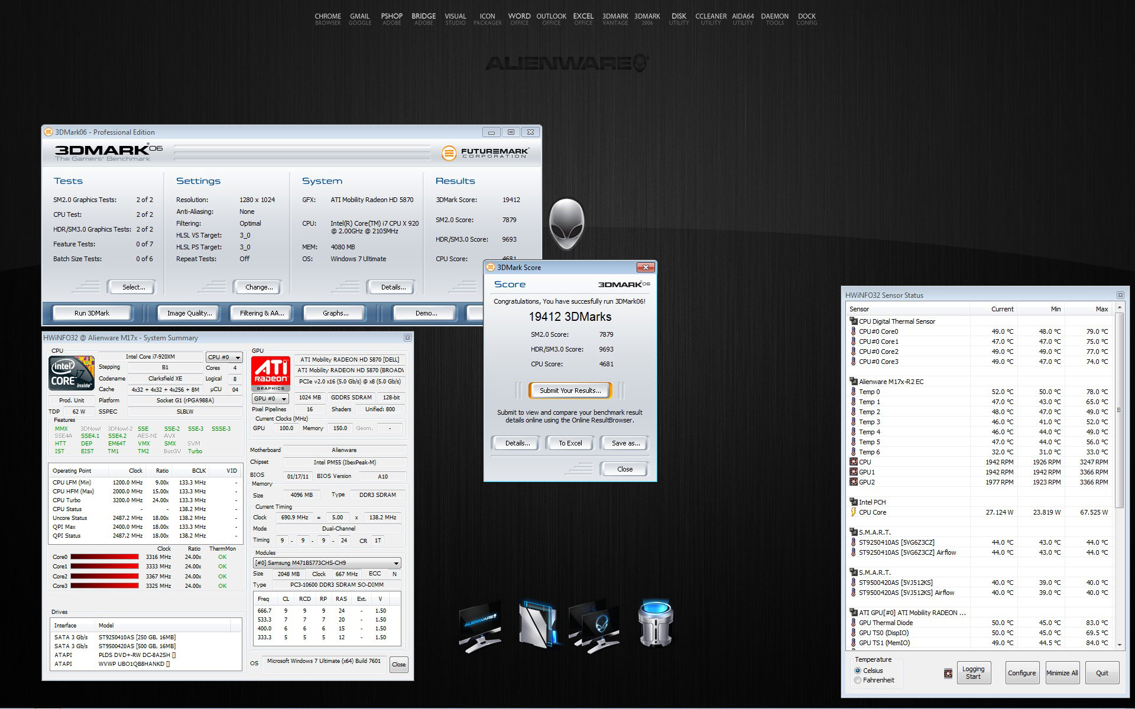Screen dimensions: 1135x709
Task: Launch CCleaner utility shortcut
Action: [711, 19]
